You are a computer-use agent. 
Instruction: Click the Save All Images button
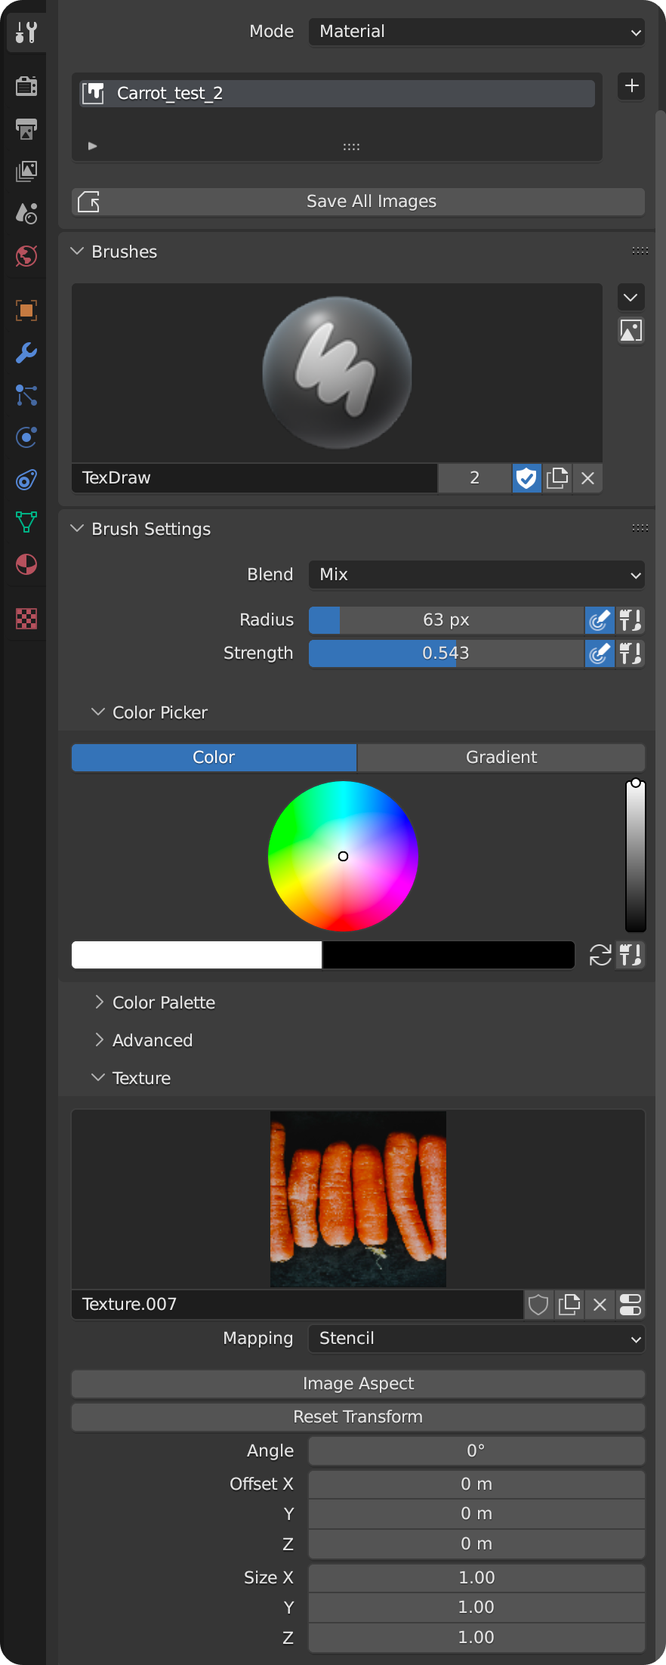(x=358, y=202)
